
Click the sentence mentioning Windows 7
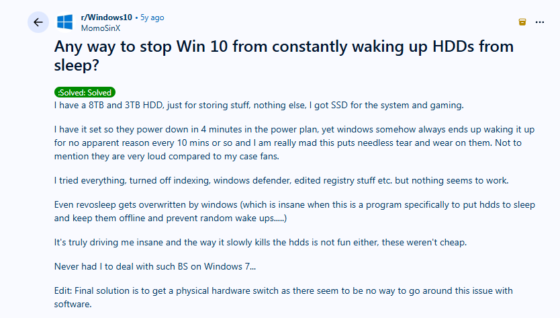click(154, 267)
